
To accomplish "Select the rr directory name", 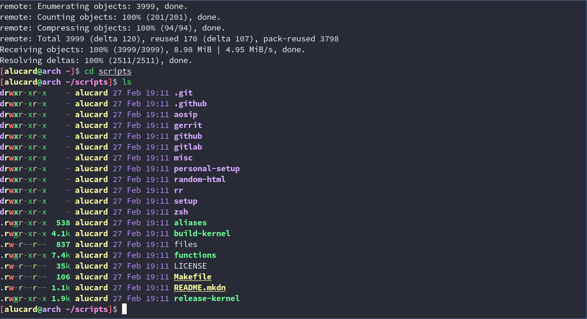I will pos(179,191).
